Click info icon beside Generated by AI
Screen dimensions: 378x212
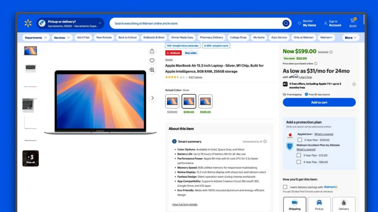pyautogui.click(x=265, y=141)
